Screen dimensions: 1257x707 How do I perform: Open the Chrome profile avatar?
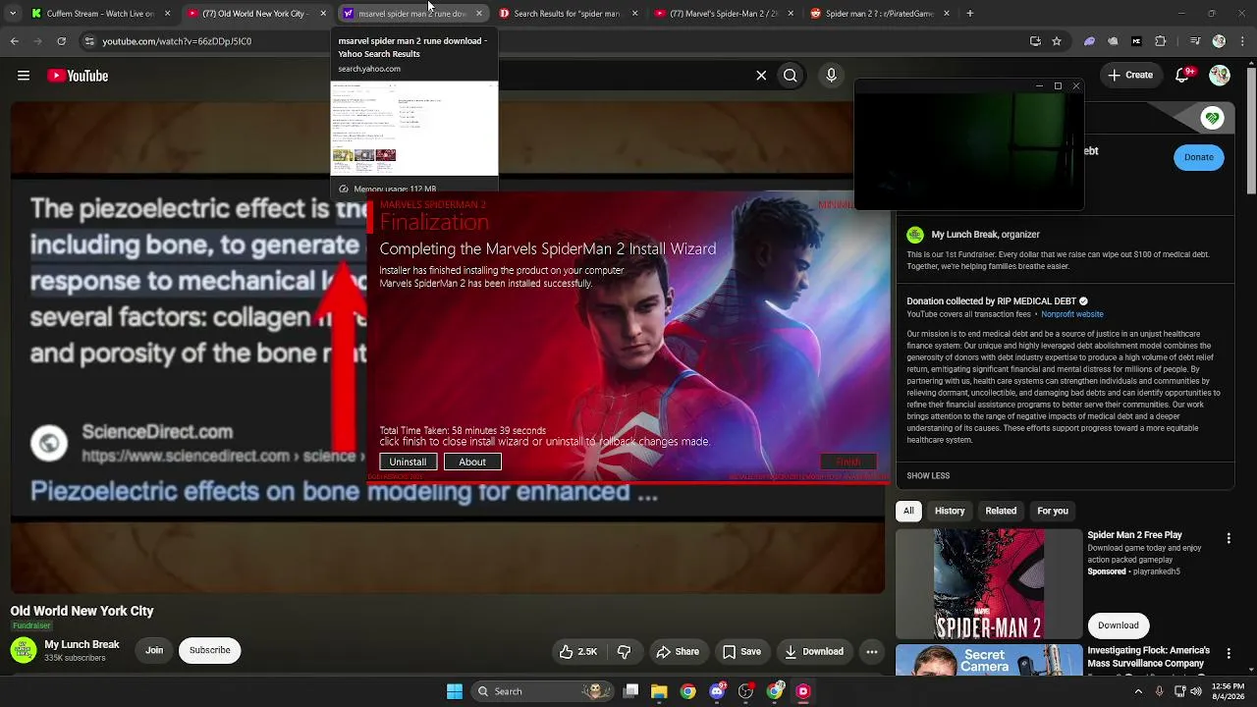[1219, 41]
